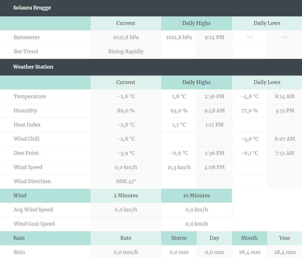
Task: Click temperature low time 8:14 AM
Action: 285,96
